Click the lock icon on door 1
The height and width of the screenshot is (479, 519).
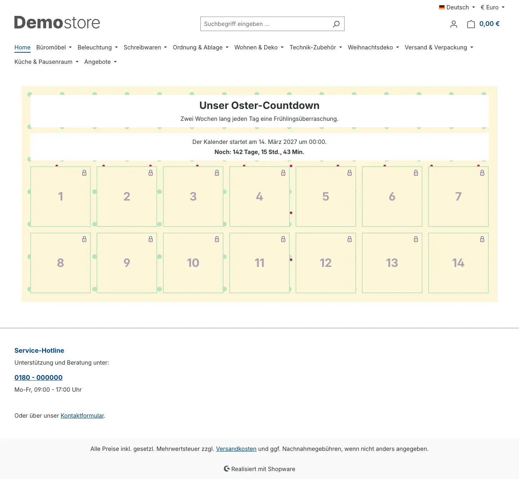click(x=84, y=173)
